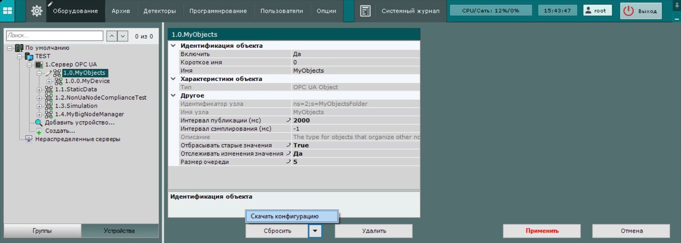The image size is (681, 243).
Task: Toggle Отбрасывать старые значения True value
Action: (x=355, y=145)
